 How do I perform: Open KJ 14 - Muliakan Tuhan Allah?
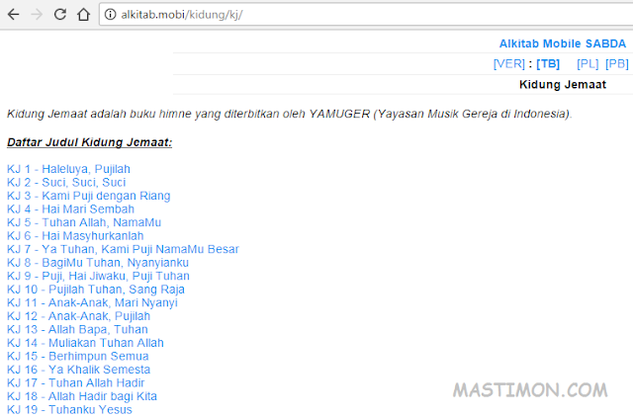pyautogui.click(x=85, y=343)
